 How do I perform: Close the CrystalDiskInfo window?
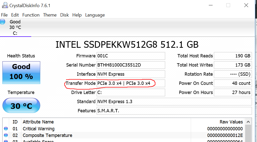(x=246, y=5)
